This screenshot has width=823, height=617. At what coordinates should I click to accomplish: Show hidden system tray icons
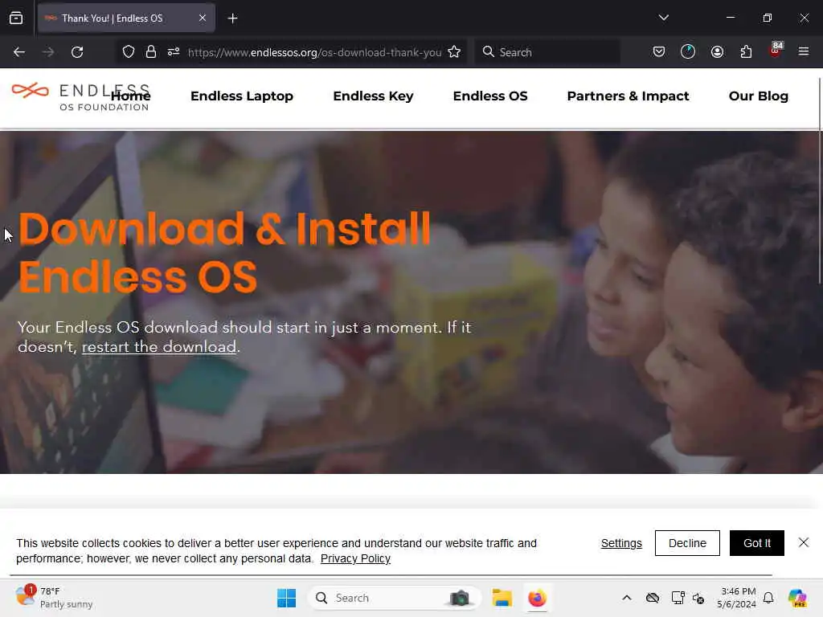click(x=627, y=598)
